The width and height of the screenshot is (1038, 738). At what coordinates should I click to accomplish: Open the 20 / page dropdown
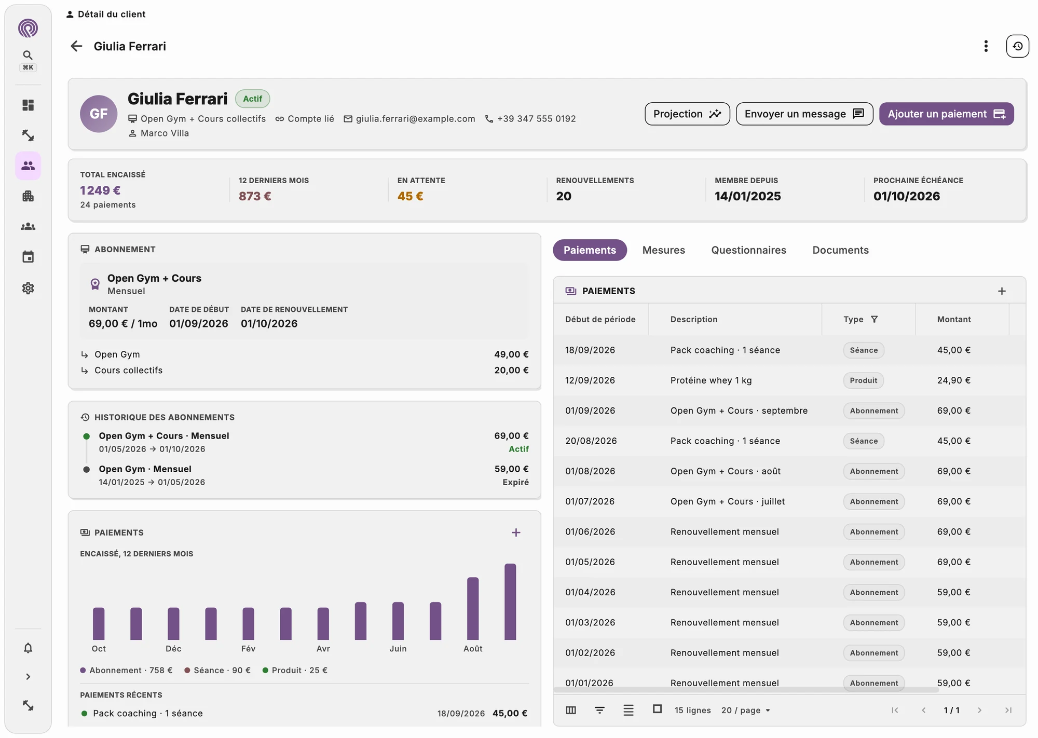pos(746,710)
